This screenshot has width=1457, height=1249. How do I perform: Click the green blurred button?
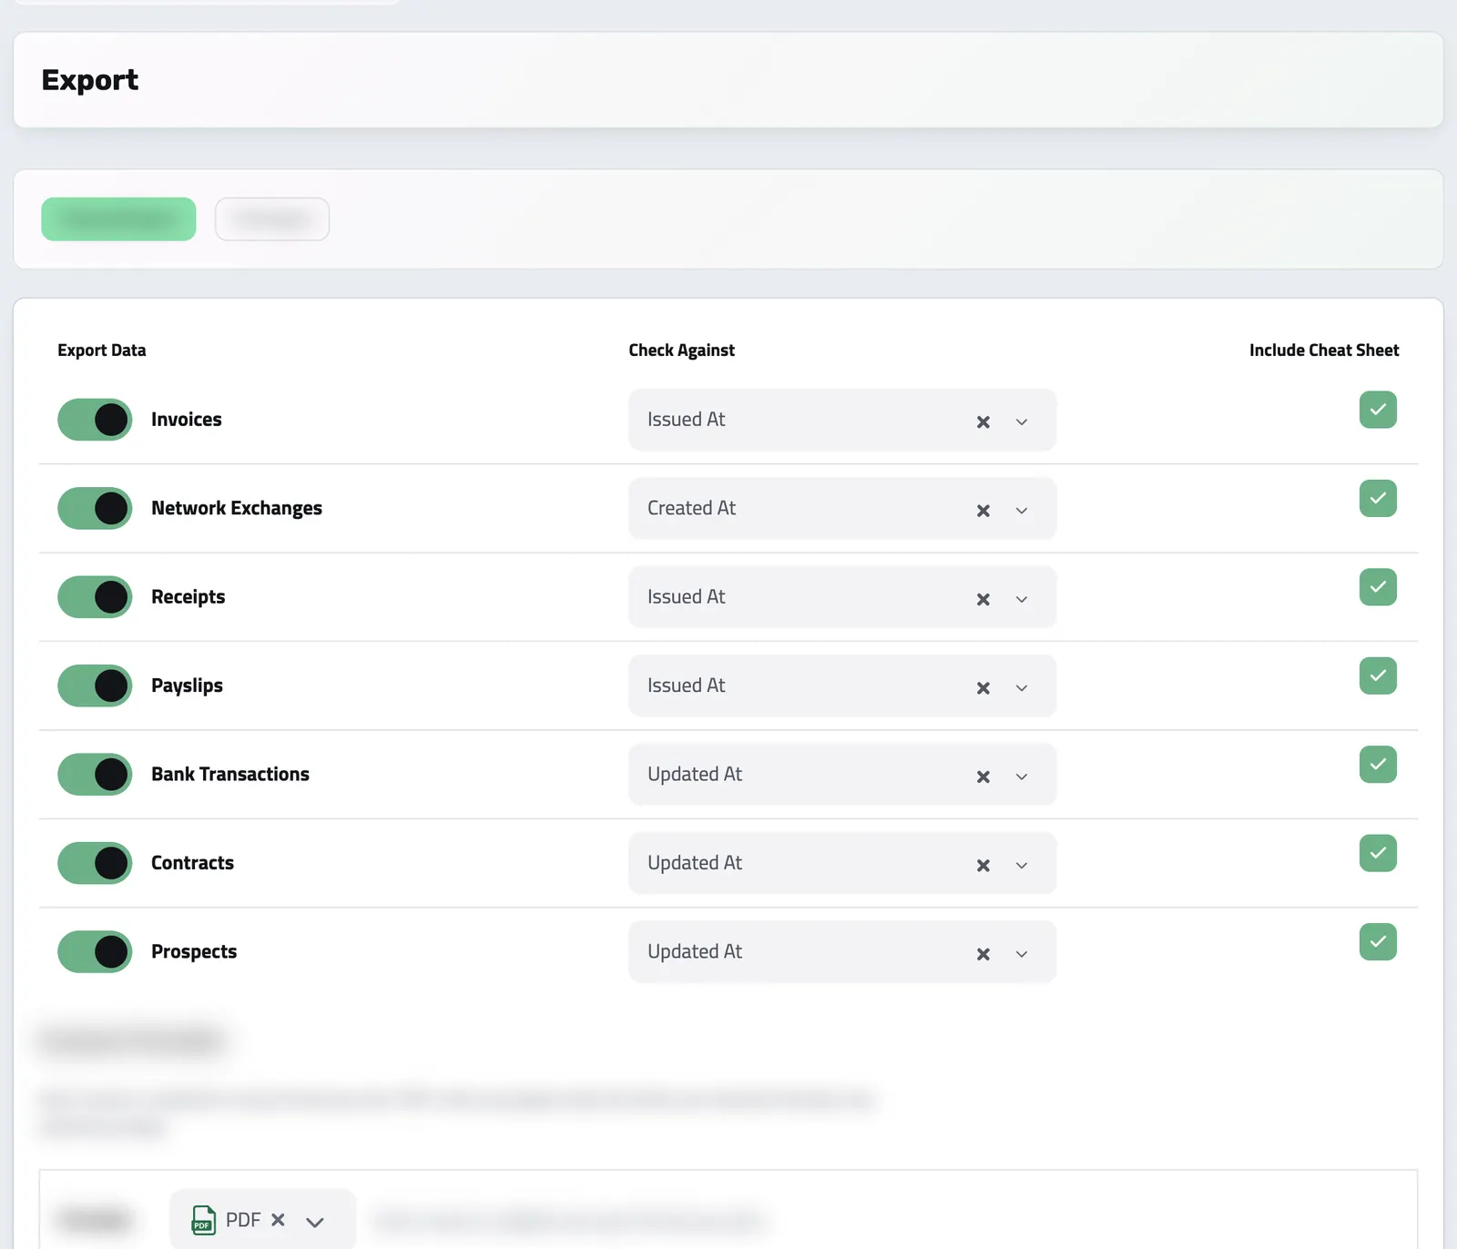pos(118,219)
